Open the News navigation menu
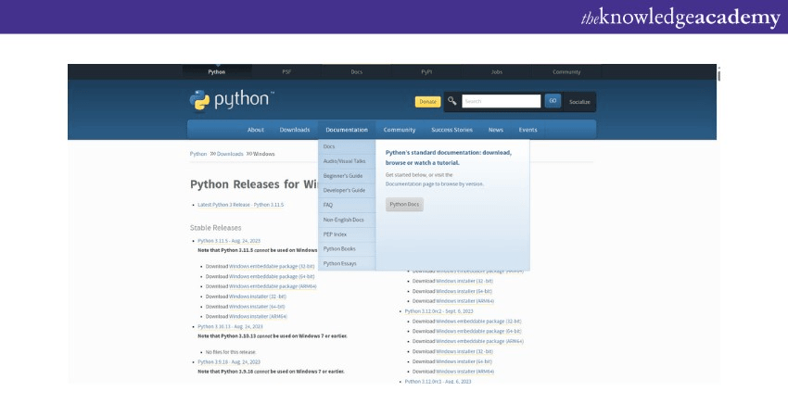Image resolution: width=788 pixels, height=417 pixels. (496, 130)
